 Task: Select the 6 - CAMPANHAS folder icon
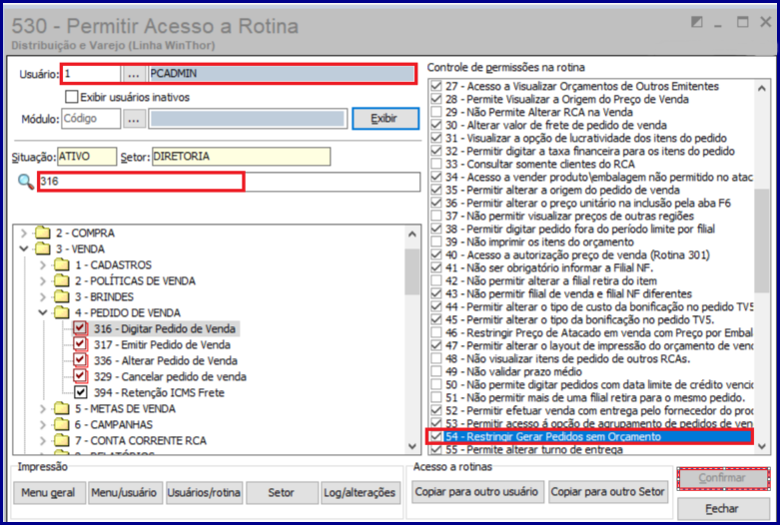(62, 424)
